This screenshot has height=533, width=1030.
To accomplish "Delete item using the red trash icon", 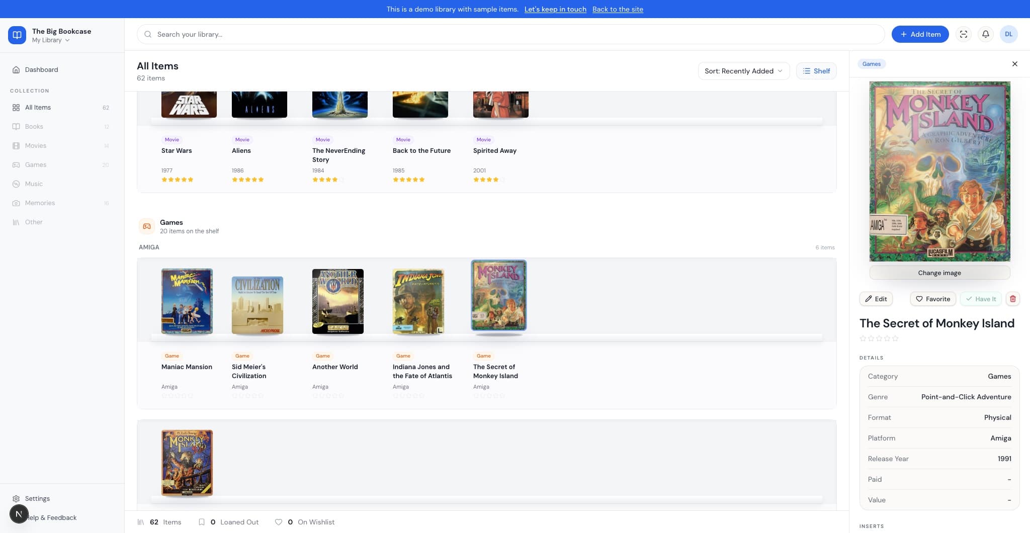I will point(1013,299).
